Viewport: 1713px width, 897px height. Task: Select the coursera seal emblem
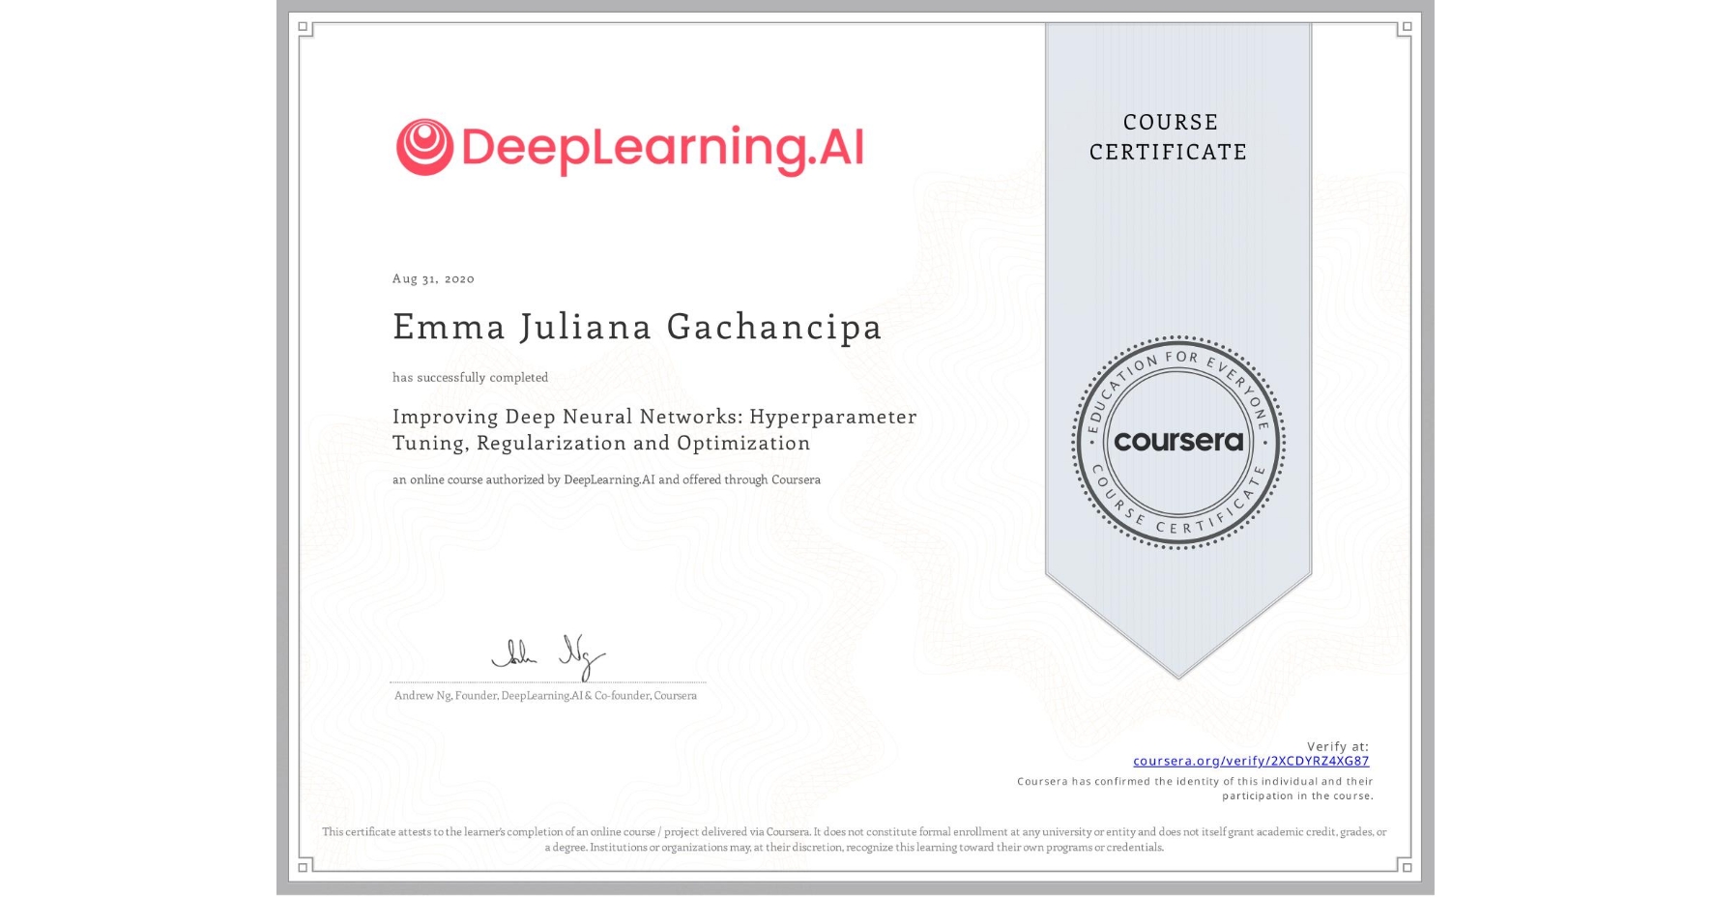1177,442
